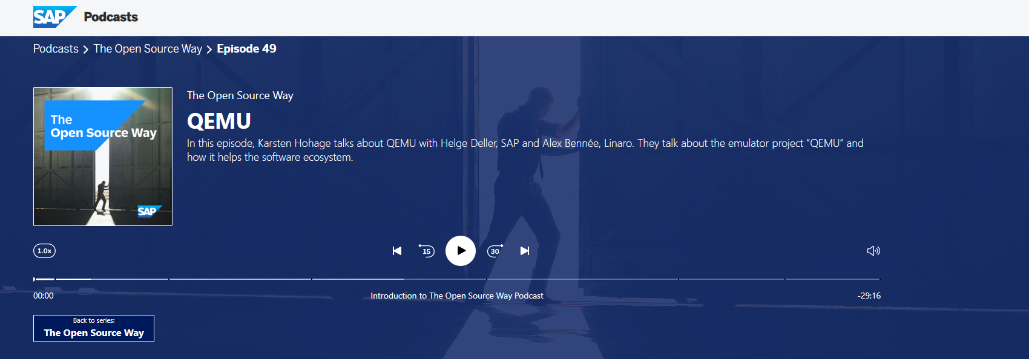Click The Open Source Way cover artwork
The width and height of the screenshot is (1029, 359).
(103, 157)
